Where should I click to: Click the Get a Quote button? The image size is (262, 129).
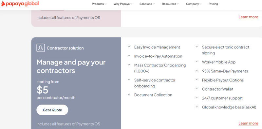tap(52, 110)
